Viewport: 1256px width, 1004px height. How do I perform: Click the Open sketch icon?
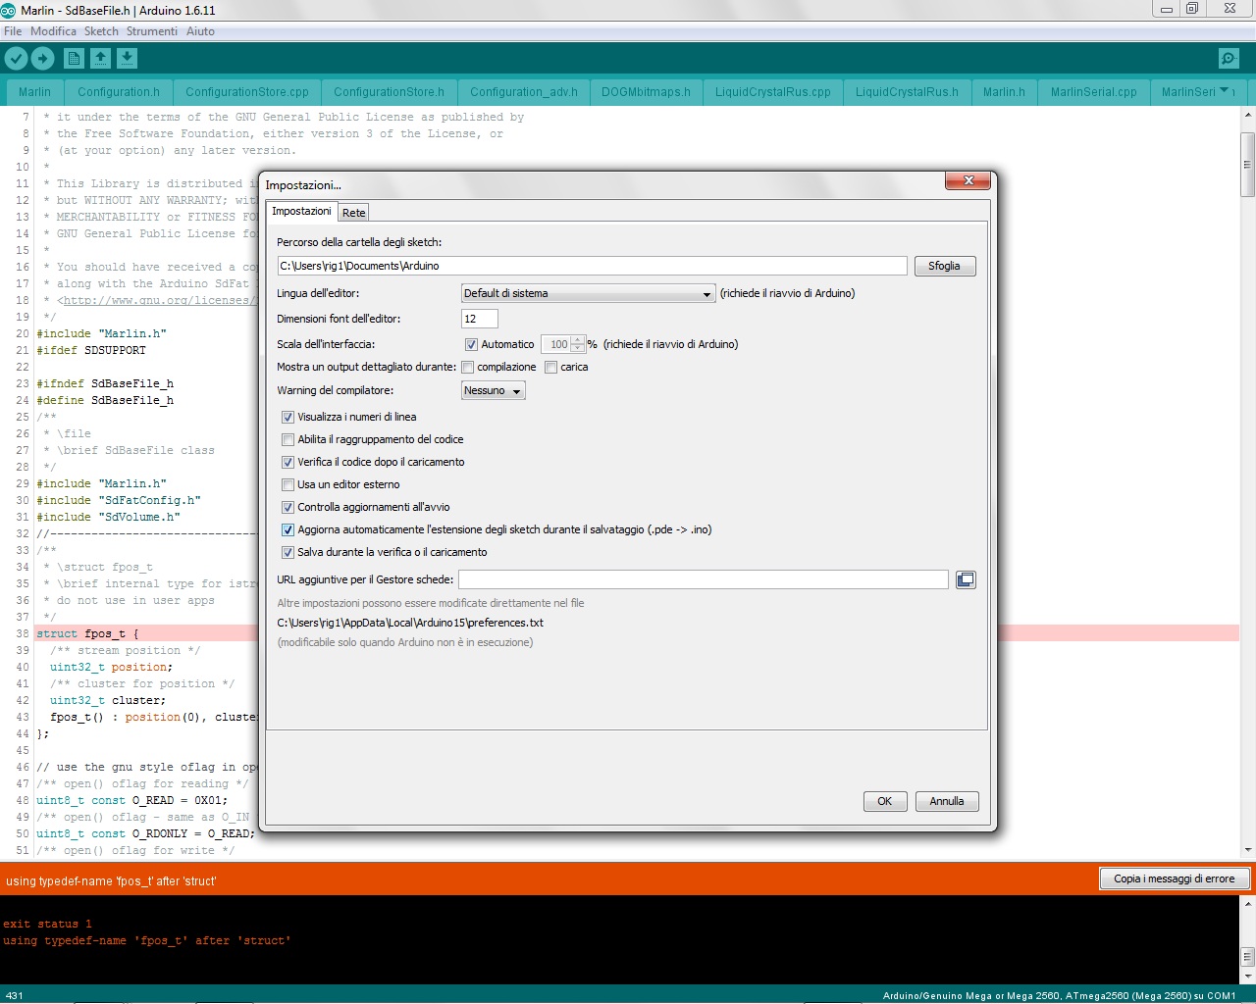100,59
